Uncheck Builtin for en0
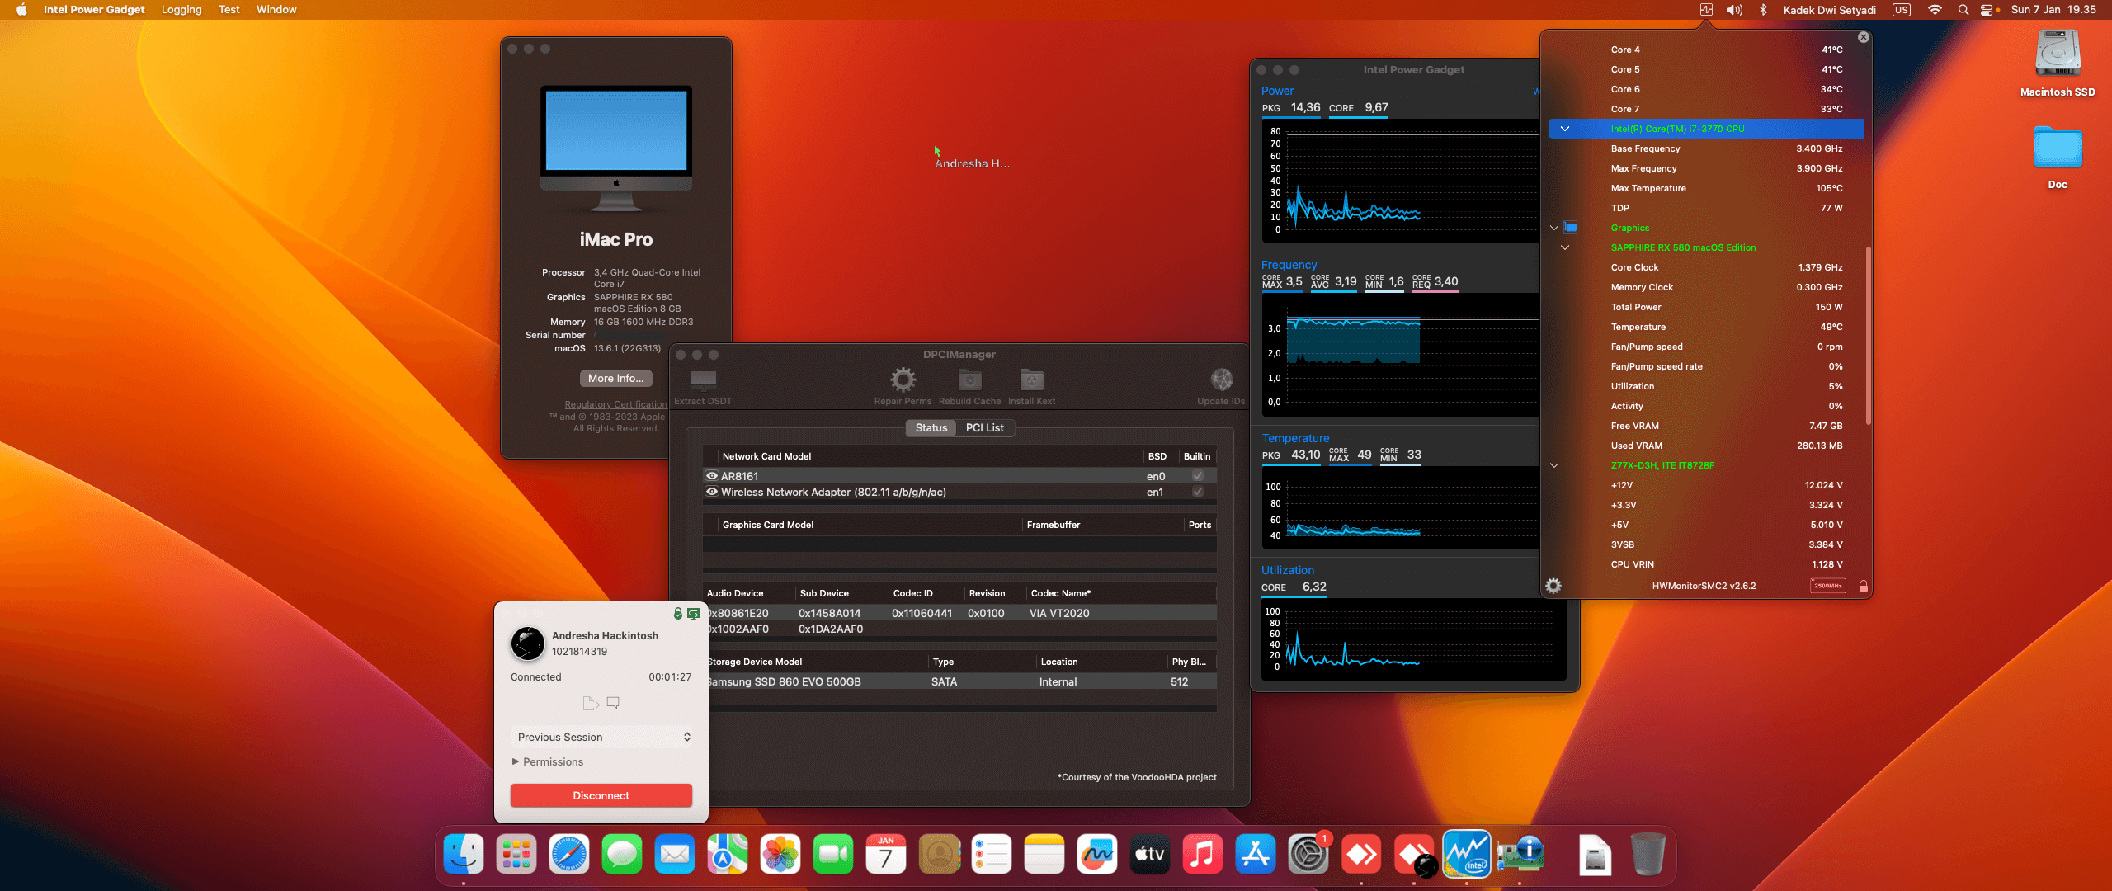This screenshot has height=891, width=2112. pyautogui.click(x=1197, y=476)
